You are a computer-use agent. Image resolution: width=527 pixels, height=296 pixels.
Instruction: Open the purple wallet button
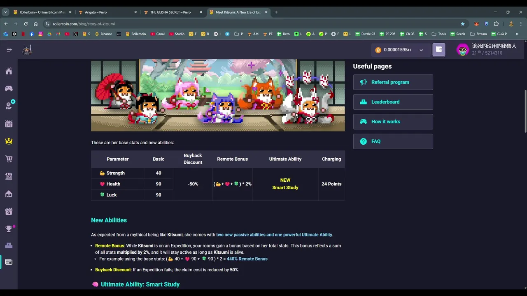[438, 50]
